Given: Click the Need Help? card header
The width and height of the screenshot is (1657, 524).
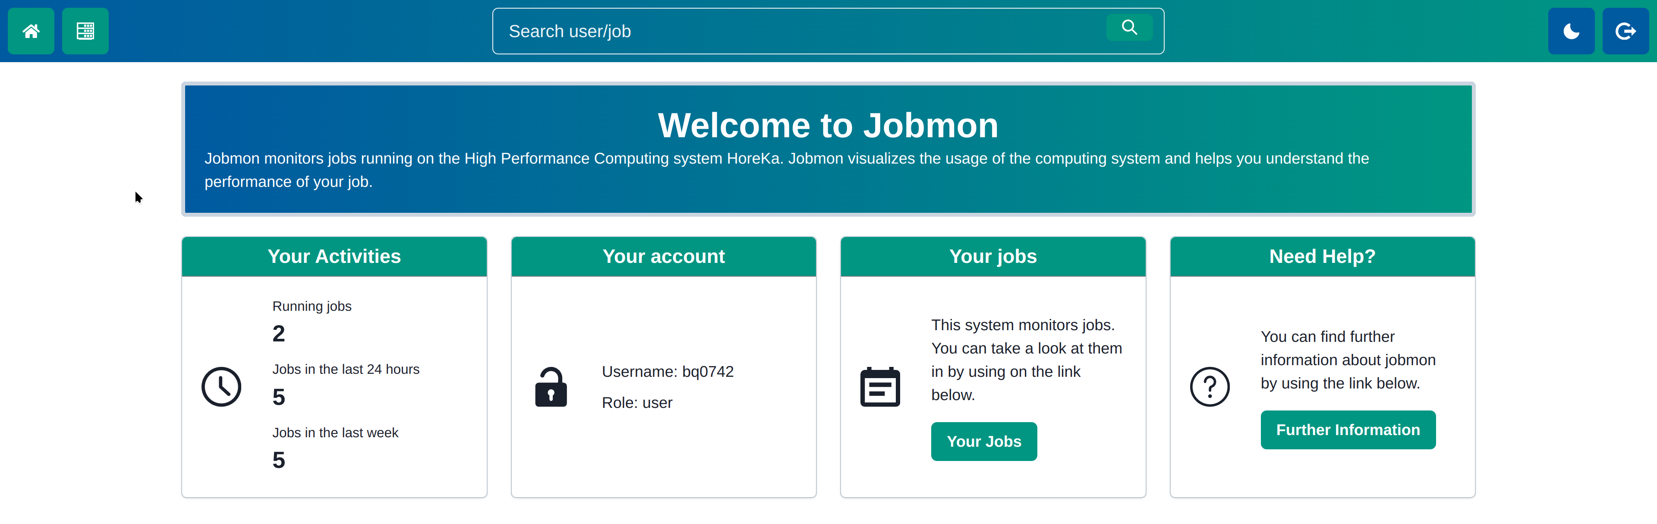Looking at the screenshot, I should [1322, 256].
